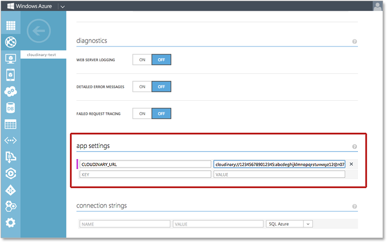Image resolution: width=387 pixels, height=242 pixels.
Task: Click the app settings heading
Action: click(93, 146)
